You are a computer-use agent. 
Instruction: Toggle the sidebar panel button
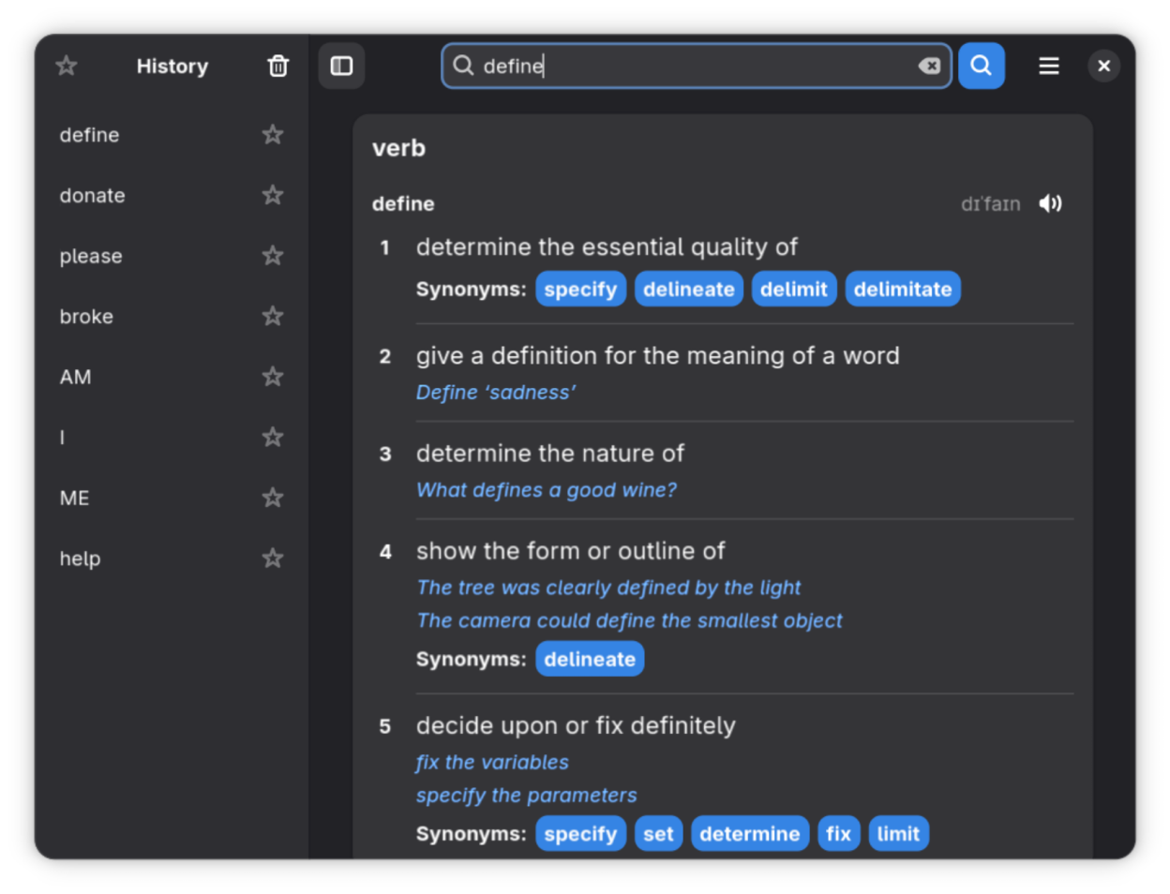(x=341, y=66)
